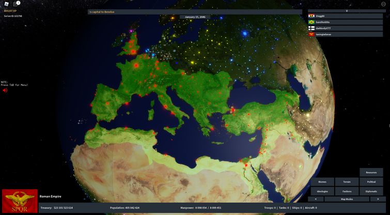Click the Aircraft: 0 counter

pos(310,208)
